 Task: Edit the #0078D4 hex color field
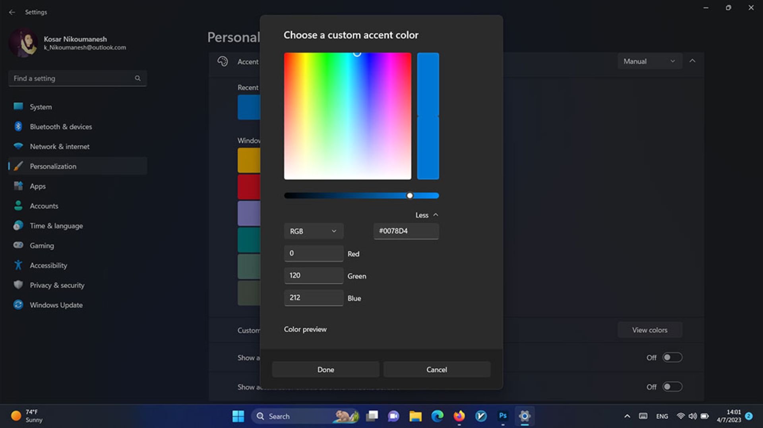(406, 230)
